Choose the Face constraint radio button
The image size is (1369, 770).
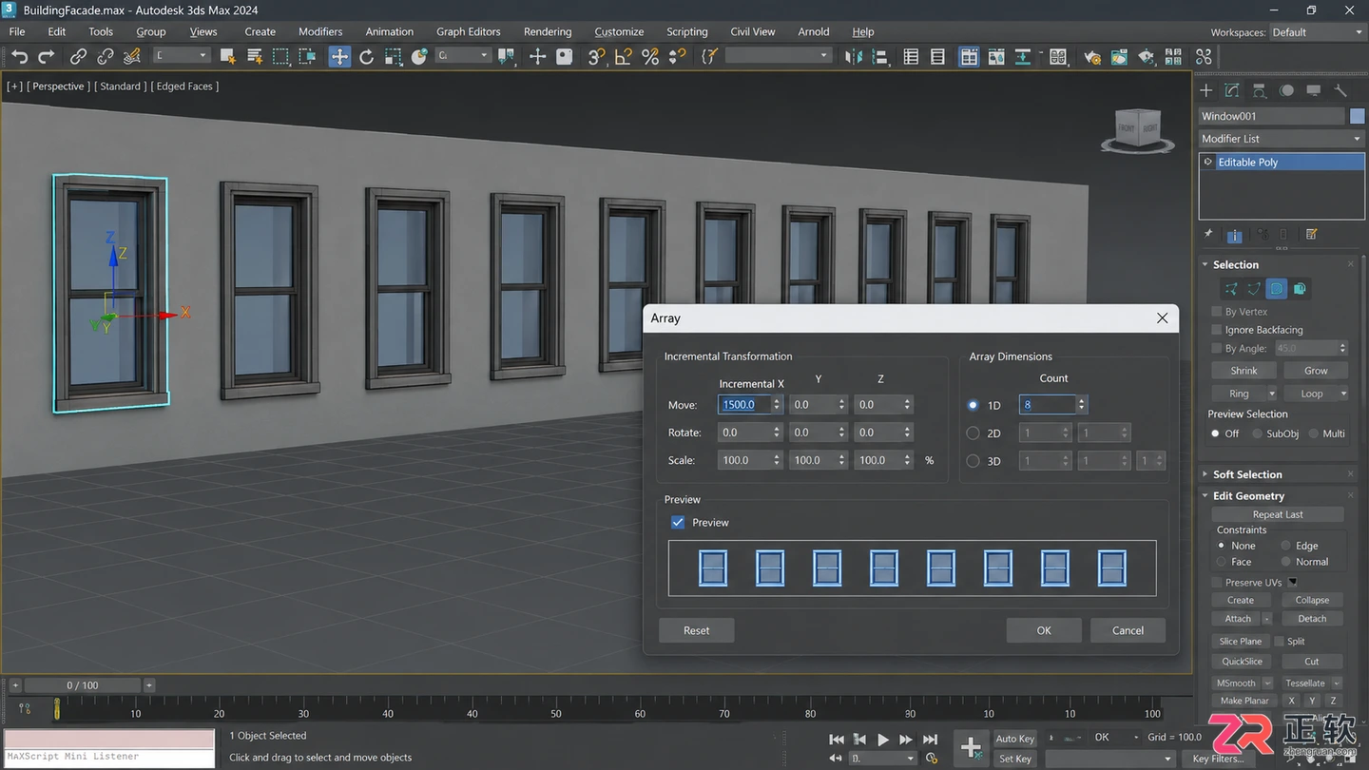tap(1221, 562)
